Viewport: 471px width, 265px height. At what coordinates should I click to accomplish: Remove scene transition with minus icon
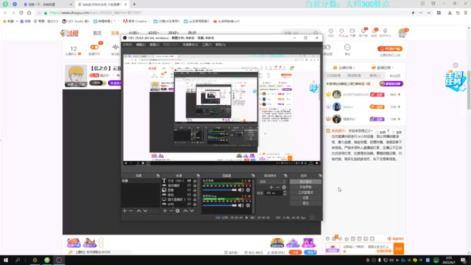click(277, 187)
